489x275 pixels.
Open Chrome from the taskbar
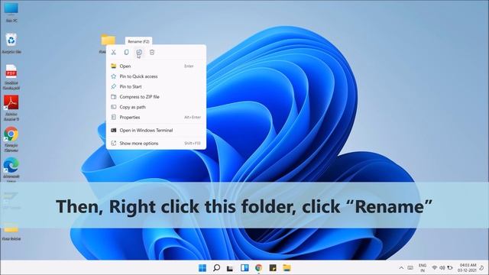click(258, 268)
